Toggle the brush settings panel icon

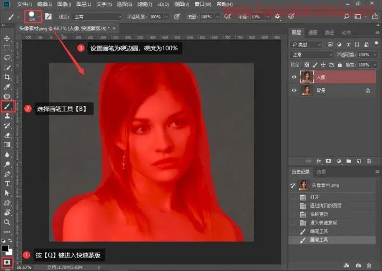pyautogui.click(x=48, y=17)
